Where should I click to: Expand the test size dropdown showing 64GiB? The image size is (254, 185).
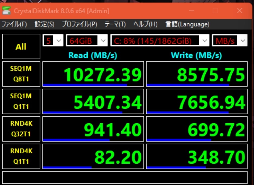[87, 40]
